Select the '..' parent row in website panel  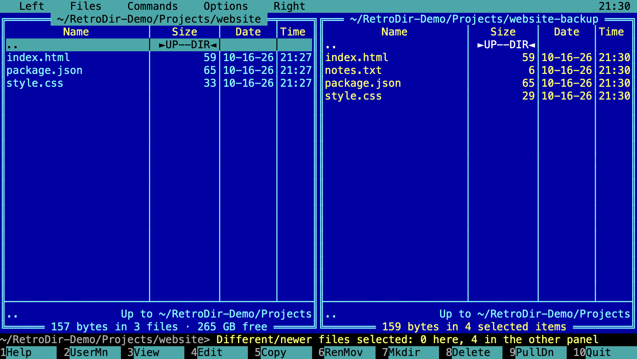tap(159, 45)
